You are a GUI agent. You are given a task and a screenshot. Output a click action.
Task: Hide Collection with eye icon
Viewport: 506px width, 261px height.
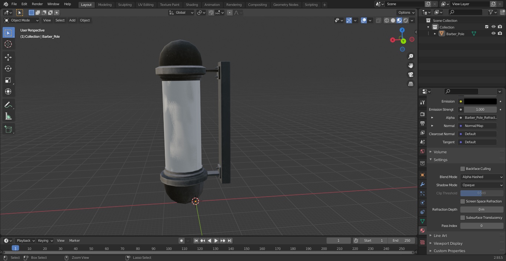pyautogui.click(x=493, y=27)
